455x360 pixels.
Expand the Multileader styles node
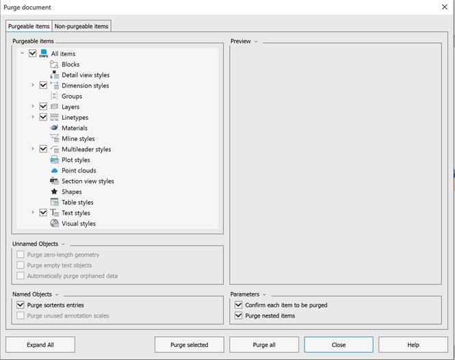tap(33, 149)
